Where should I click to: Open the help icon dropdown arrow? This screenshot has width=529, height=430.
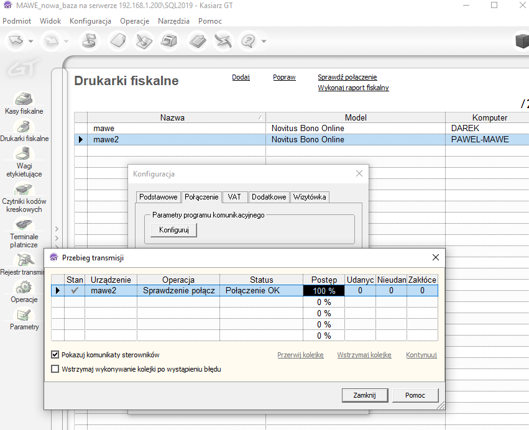pyautogui.click(x=264, y=42)
